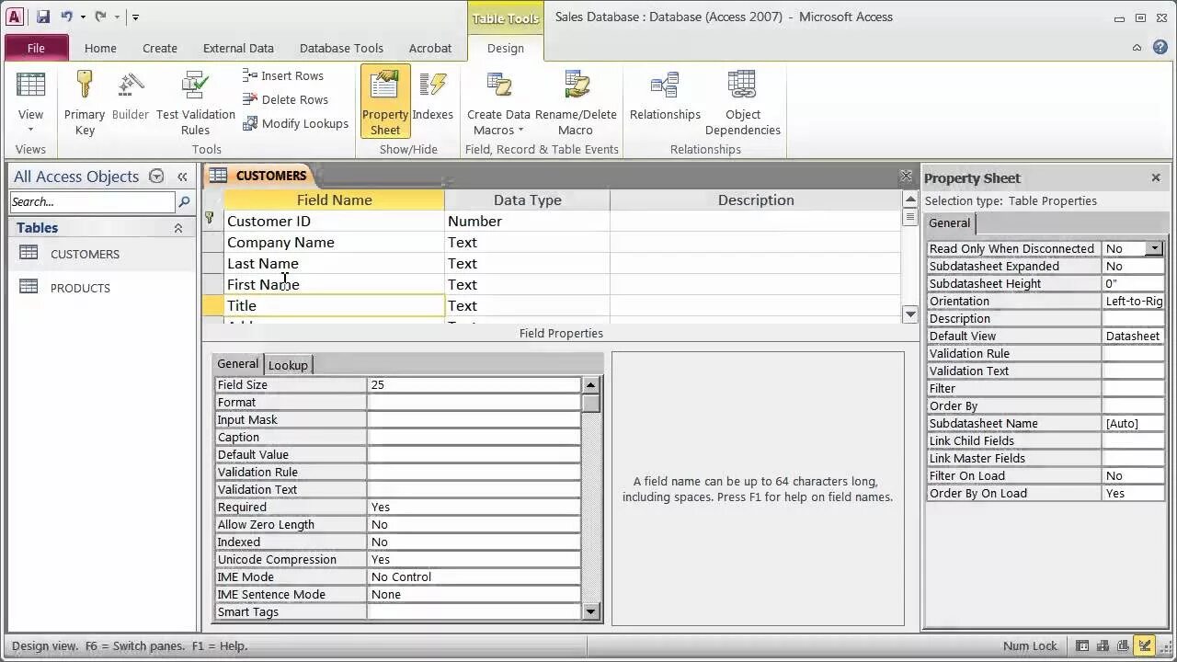Expand the View button dropdown arrow
1177x662 pixels.
coord(30,130)
